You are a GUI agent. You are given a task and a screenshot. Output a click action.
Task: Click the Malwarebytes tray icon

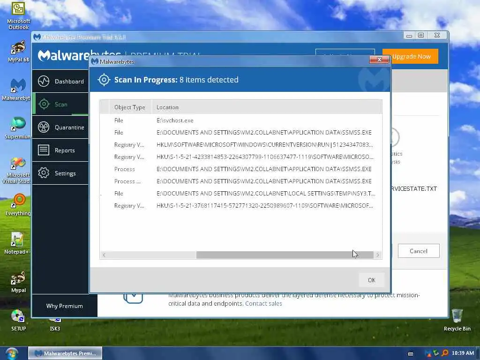[x=427, y=353]
